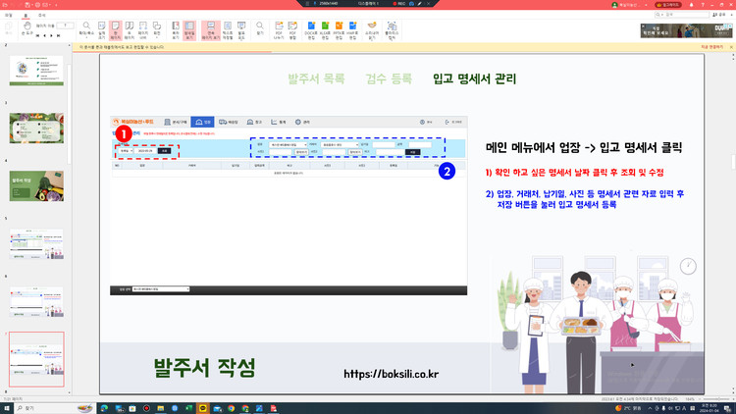Image resolution: width=736 pixels, height=414 pixels.
Task: Switch to the Home (홈) ribbon tab
Action: click(x=26, y=15)
